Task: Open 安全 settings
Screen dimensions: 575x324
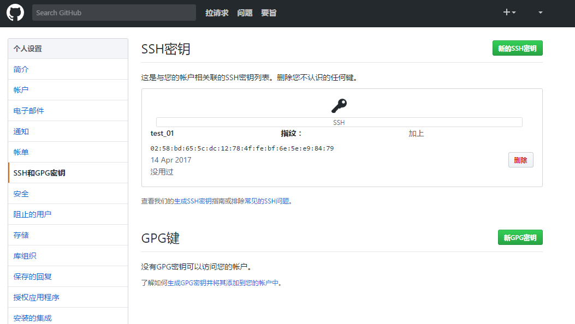Action: tap(21, 194)
